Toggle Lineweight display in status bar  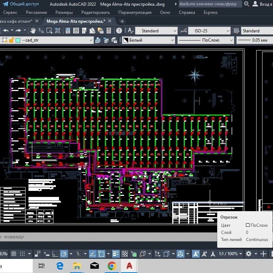(x=116, y=254)
